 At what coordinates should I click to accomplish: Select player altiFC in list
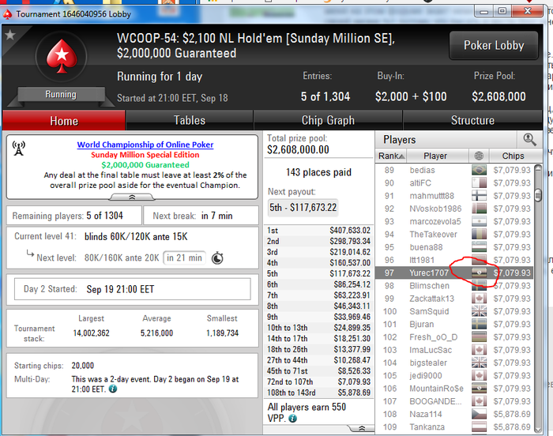click(454, 183)
